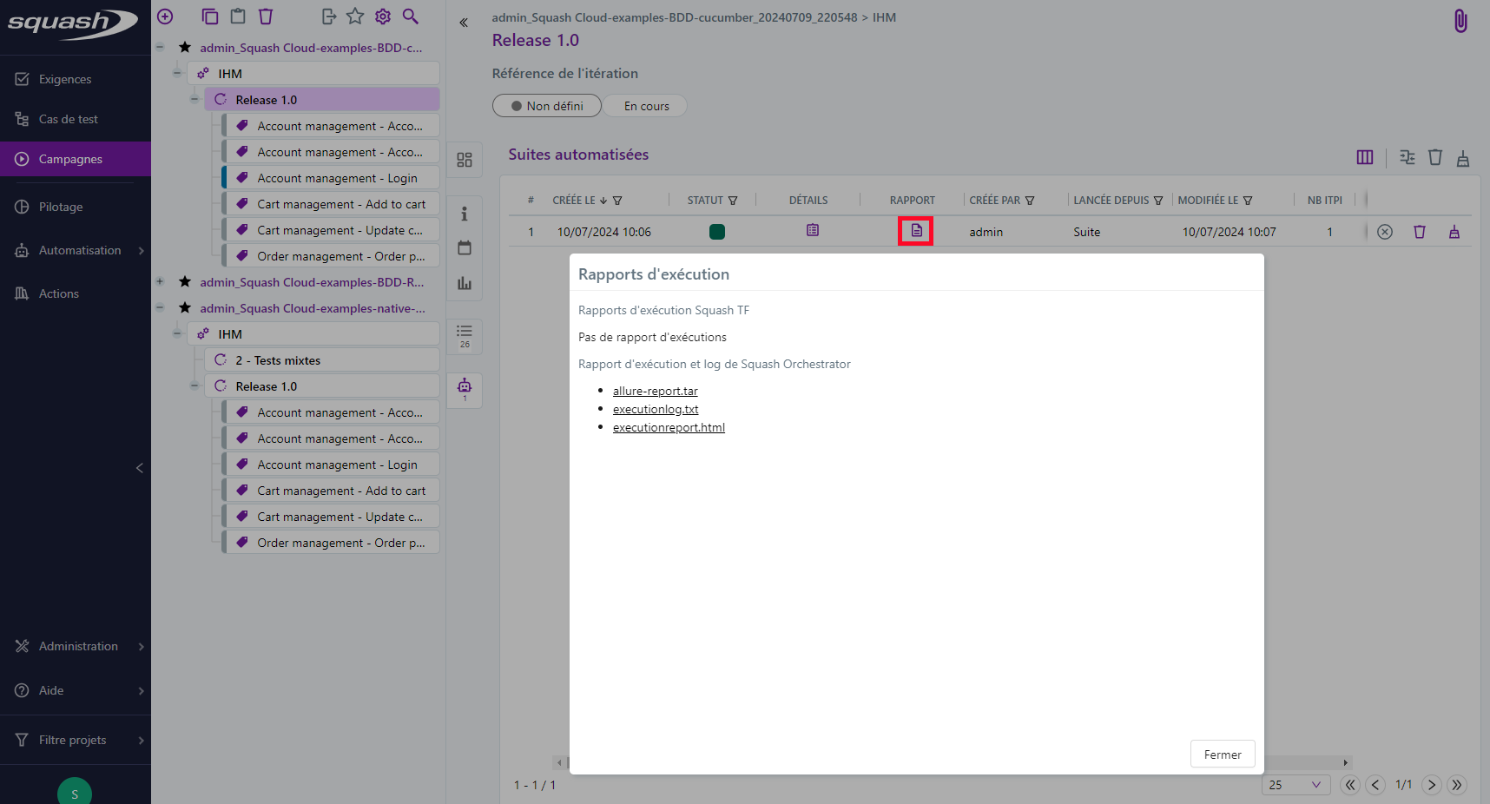Viewport: 1490px width, 804px height.
Task: Toggle the Créé le column sort
Action: coord(603,201)
